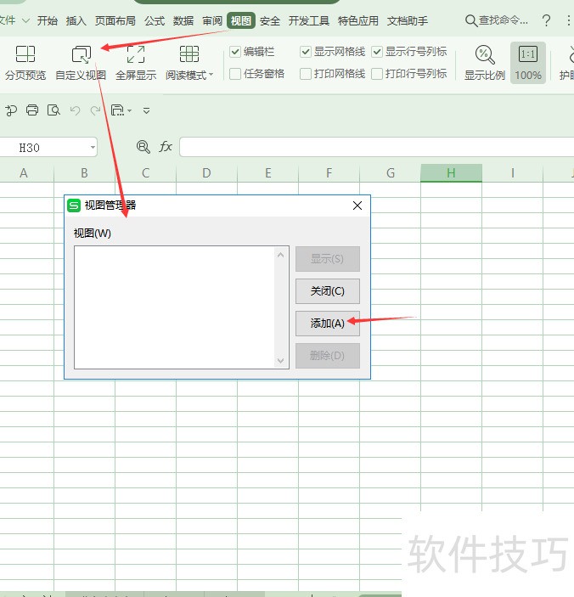Image resolution: width=574 pixels, height=597 pixels.
Task: Enable the task pane (任务窗格) checkbox
Action: click(x=235, y=74)
